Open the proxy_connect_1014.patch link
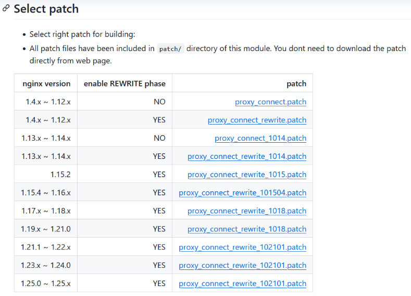The width and height of the screenshot is (411, 296). point(260,139)
